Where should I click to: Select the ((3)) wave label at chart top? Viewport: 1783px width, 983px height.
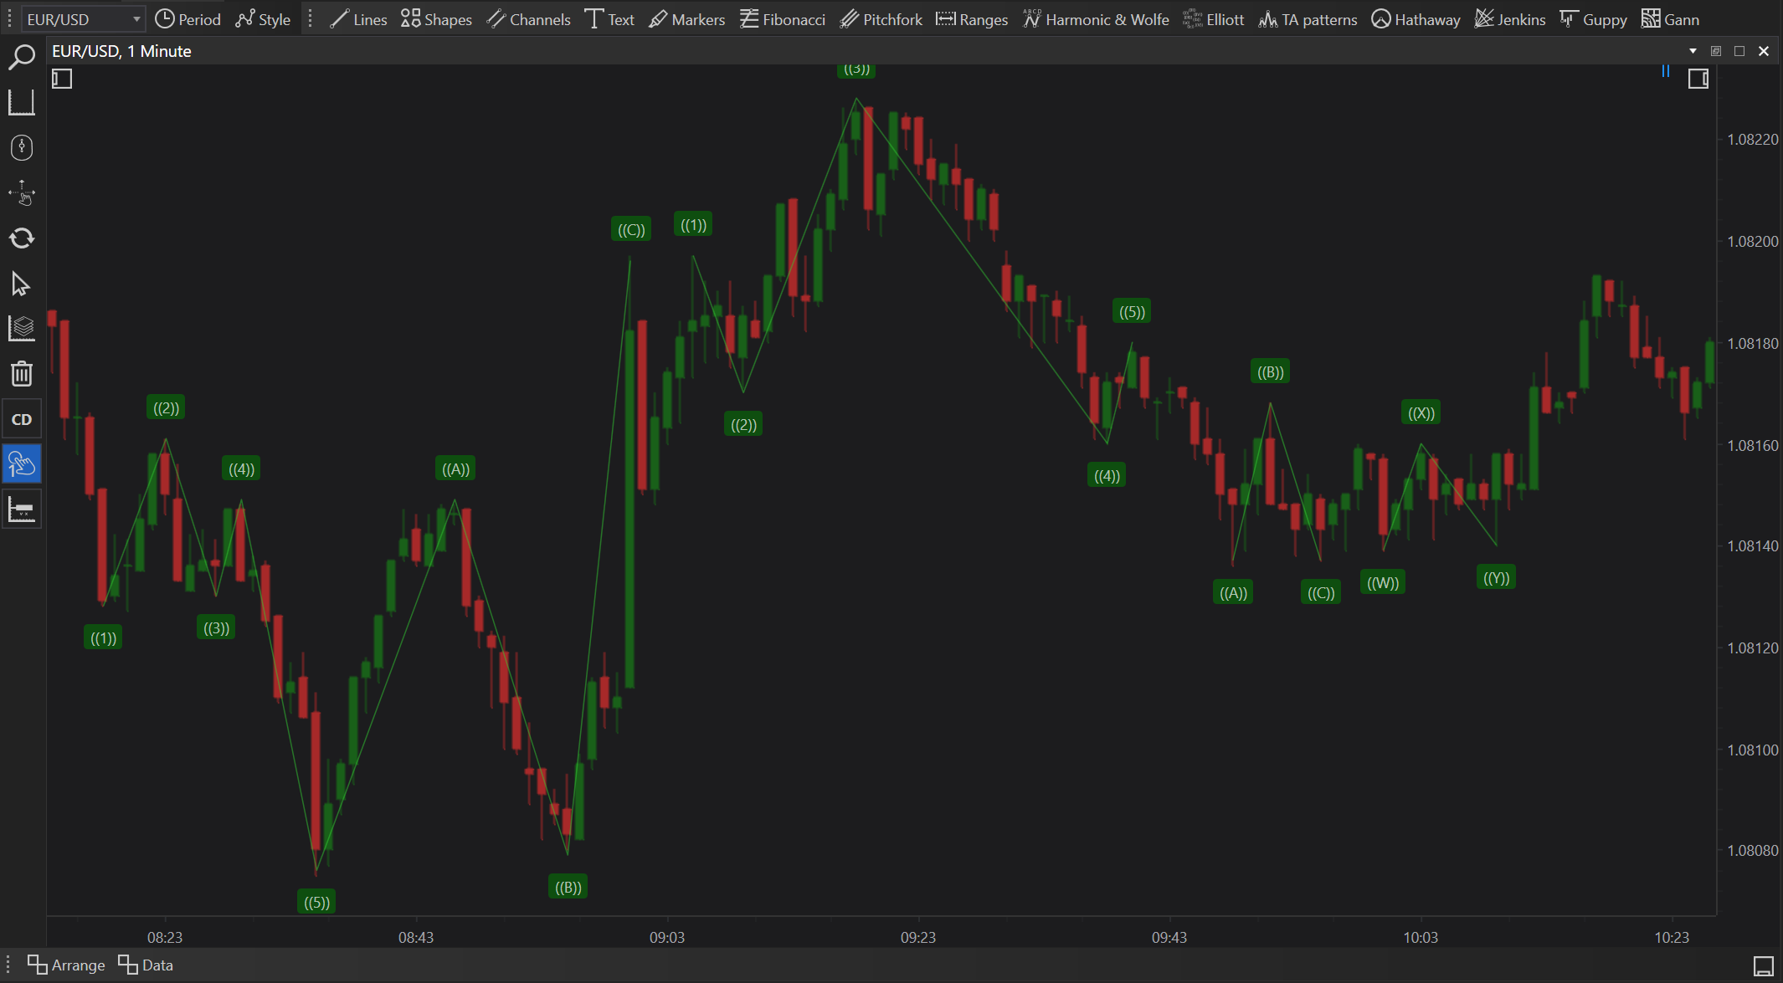tap(856, 69)
